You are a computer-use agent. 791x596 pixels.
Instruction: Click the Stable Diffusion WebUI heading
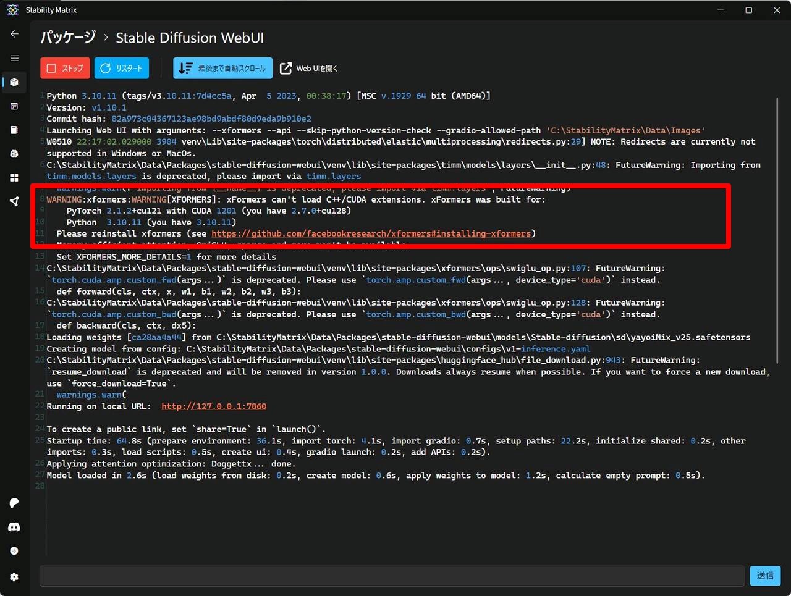(x=190, y=38)
